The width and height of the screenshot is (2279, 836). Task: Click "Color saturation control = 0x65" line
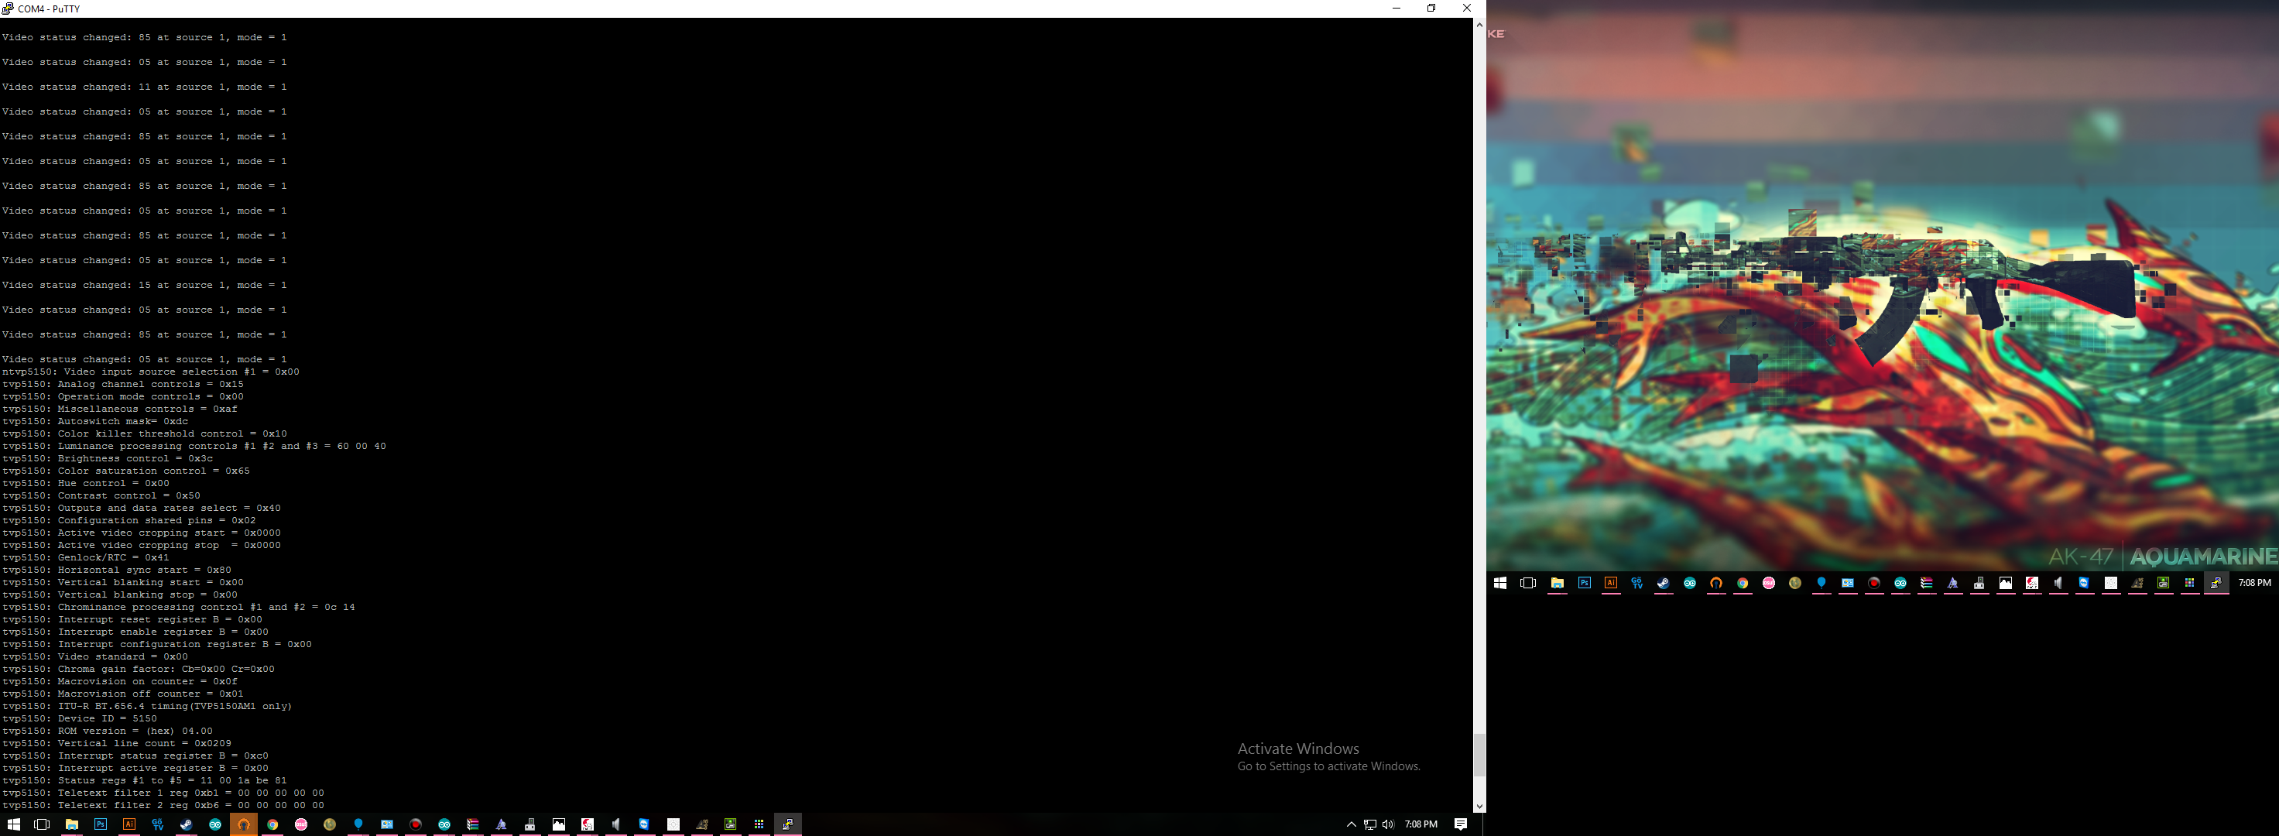(x=125, y=471)
